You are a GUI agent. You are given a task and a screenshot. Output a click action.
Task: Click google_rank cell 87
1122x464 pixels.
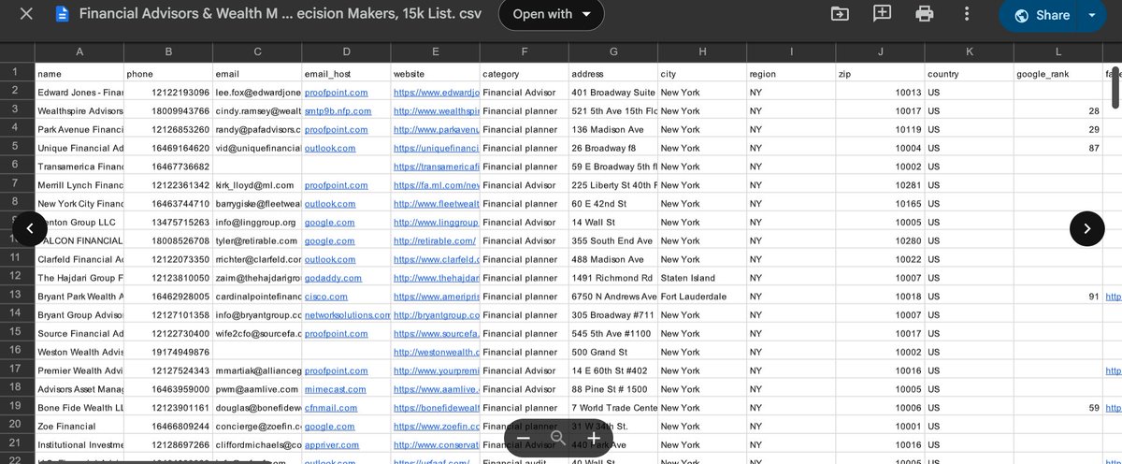1057,148
